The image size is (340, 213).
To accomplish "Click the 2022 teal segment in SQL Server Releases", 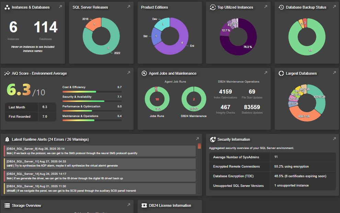I will tap(109, 48).
